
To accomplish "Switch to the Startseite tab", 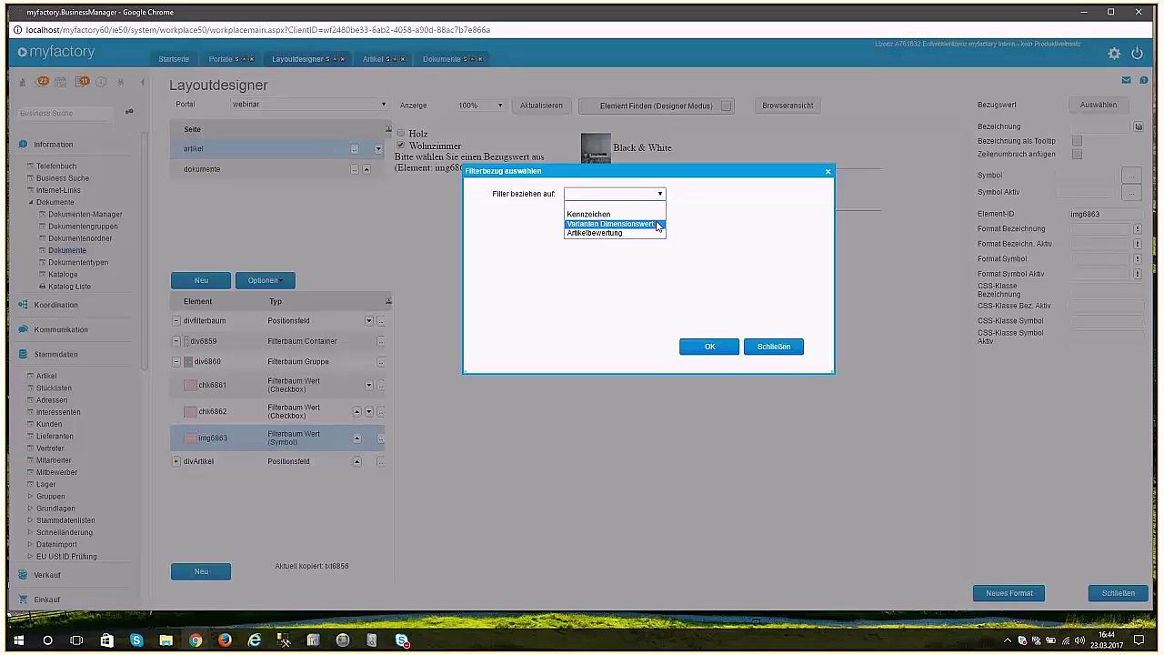I will pos(174,59).
